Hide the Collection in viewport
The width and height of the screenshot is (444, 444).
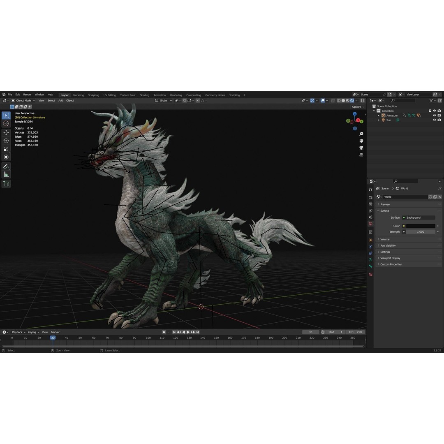click(x=435, y=111)
